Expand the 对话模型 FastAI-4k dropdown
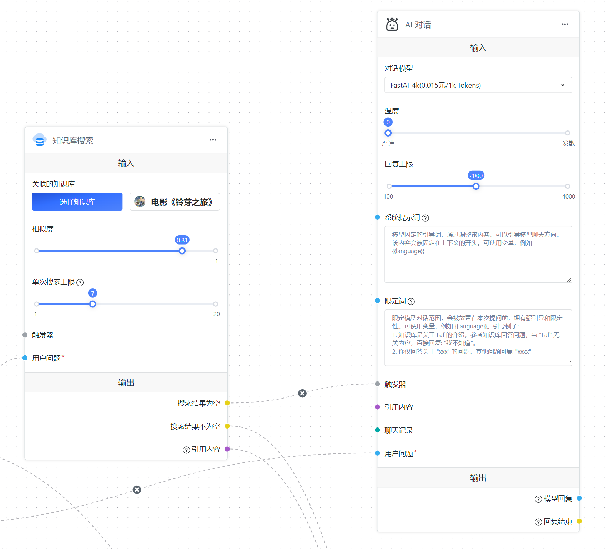 (x=478, y=85)
